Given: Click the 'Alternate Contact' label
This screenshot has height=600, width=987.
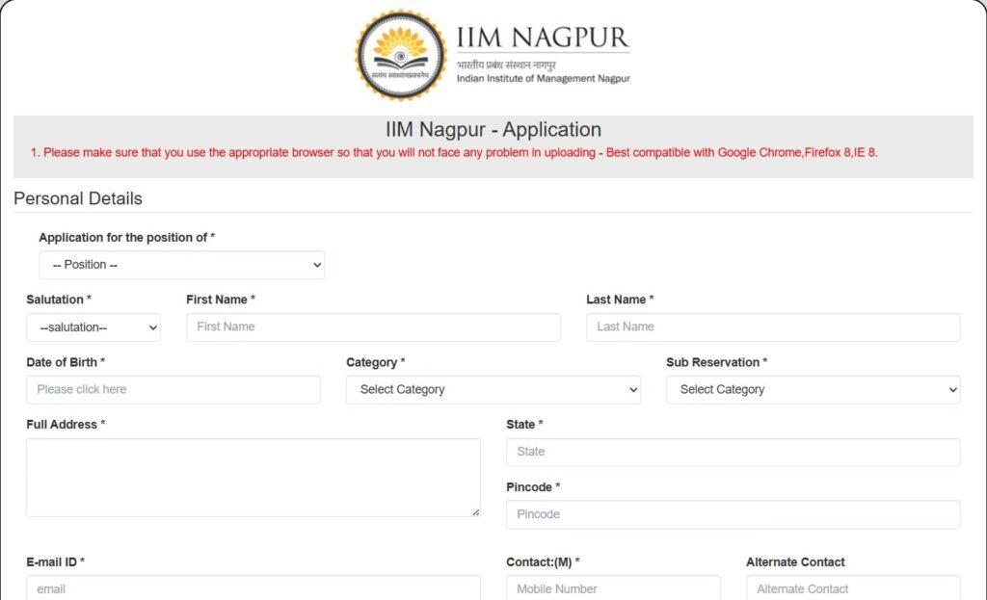Looking at the screenshot, I should [795, 562].
